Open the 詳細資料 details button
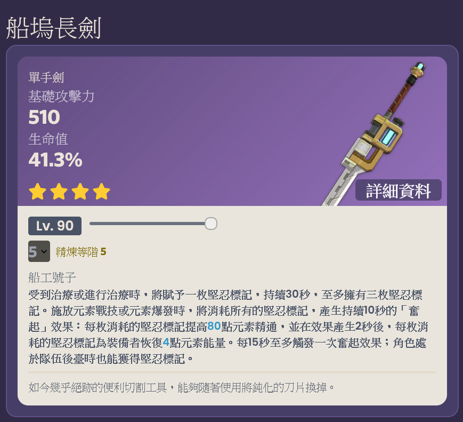The image size is (463, 422). click(x=398, y=190)
